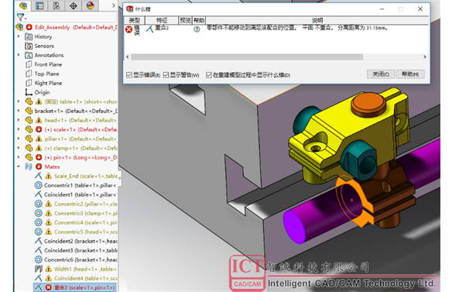Expand the History node
Image resolution: width=452 pixels, height=292 pixels.
click(x=19, y=36)
